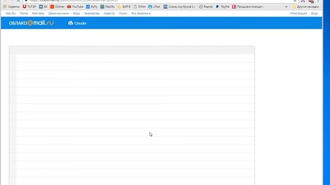This screenshot has width=330, height=185.
Task: Open the DVlot bookmark
Action: click(x=140, y=7)
